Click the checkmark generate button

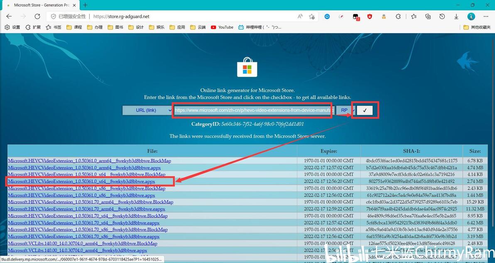[365, 110]
